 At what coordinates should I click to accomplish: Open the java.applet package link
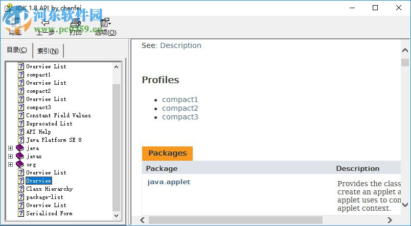169,182
